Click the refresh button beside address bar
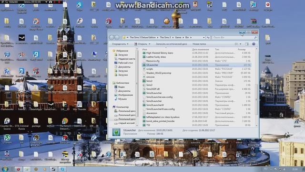Image resolution: width=305 pixels, height=172 pixels. tap(208, 37)
